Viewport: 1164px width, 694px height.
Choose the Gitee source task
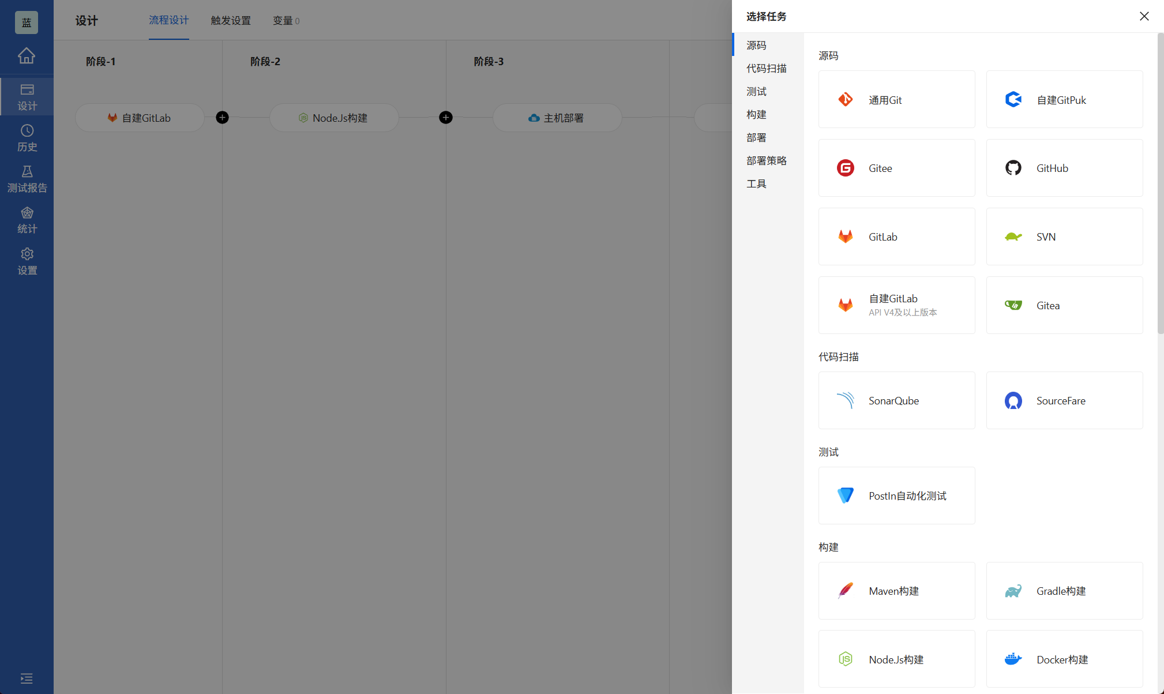(x=896, y=168)
